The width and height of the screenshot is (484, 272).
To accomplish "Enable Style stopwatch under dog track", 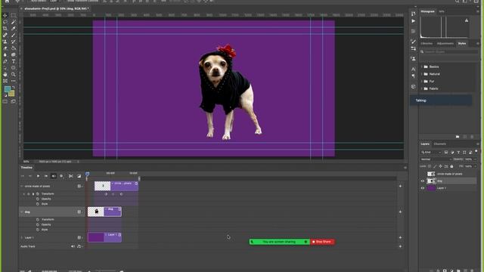I will click(x=38, y=230).
